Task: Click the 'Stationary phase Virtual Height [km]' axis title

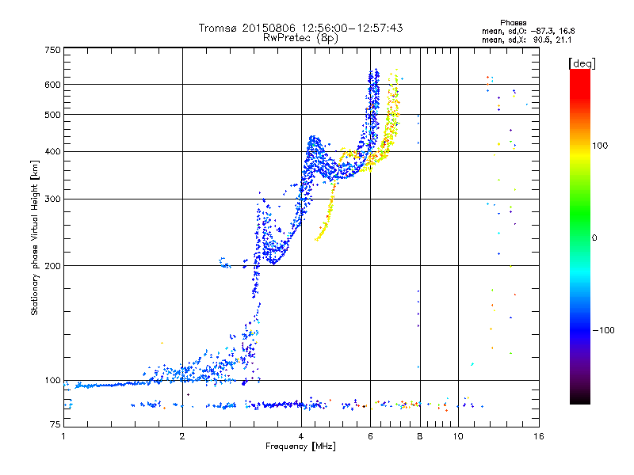Action: [35, 237]
